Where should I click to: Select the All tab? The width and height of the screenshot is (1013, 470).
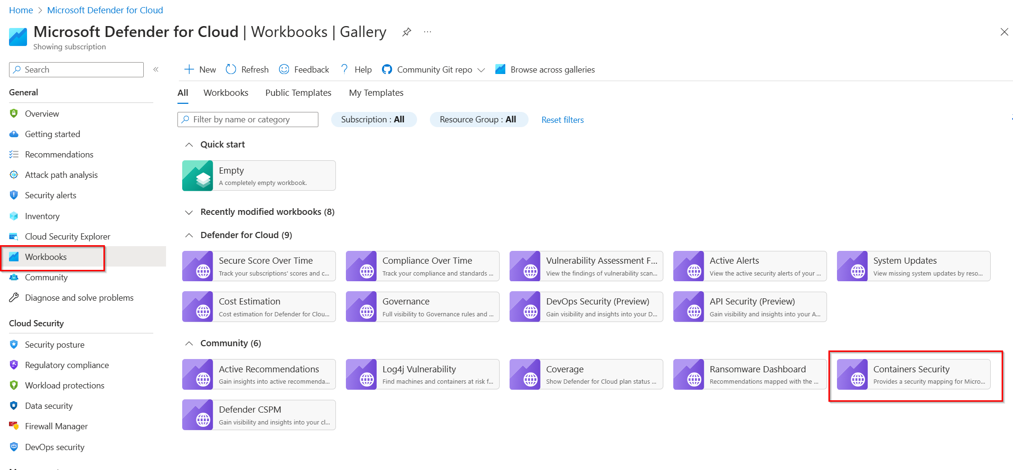183,93
